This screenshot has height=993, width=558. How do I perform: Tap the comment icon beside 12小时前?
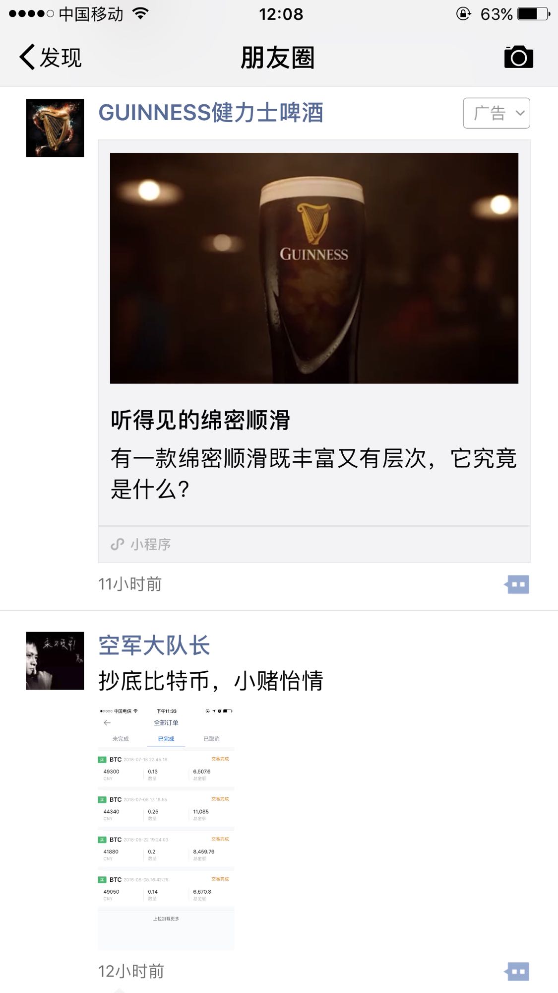(517, 972)
